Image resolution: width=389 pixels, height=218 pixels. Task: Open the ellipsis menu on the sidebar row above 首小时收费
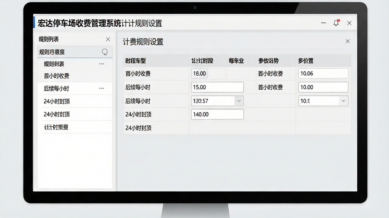point(101,64)
